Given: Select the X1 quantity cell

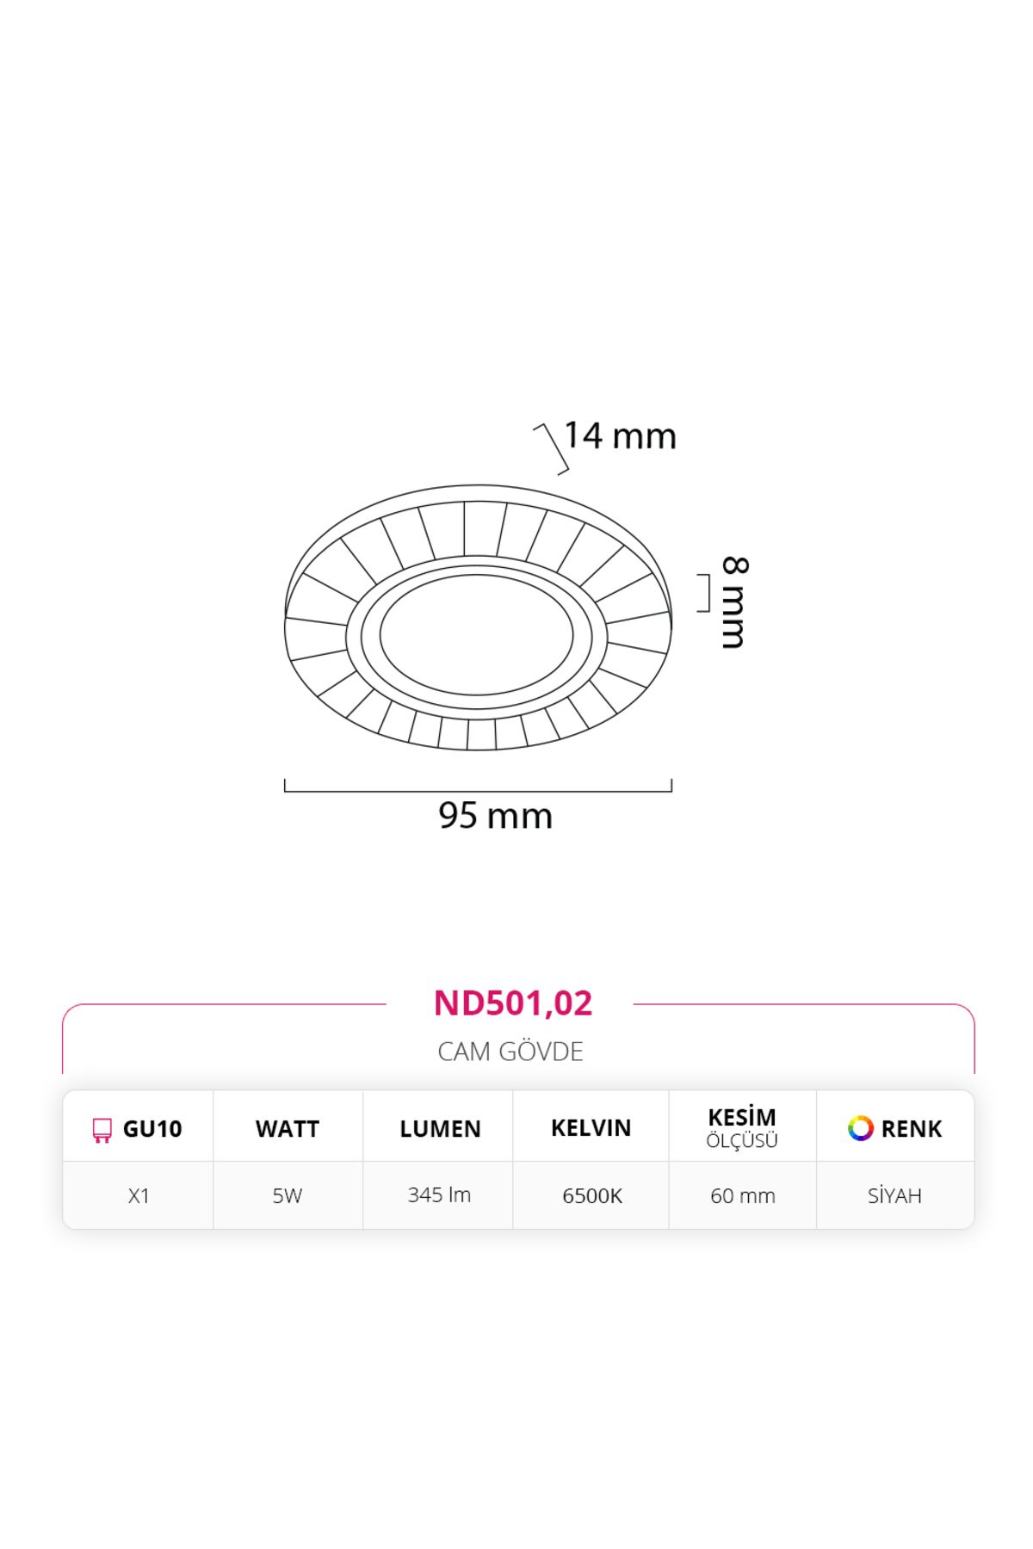Looking at the screenshot, I should (139, 1196).
